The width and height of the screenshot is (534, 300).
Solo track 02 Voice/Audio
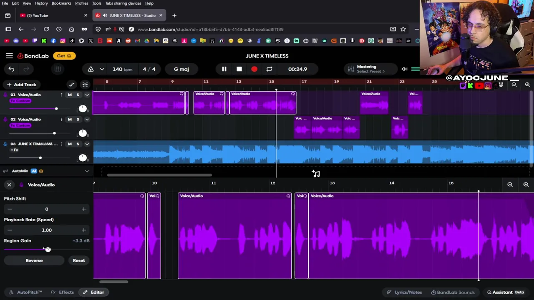(78, 120)
